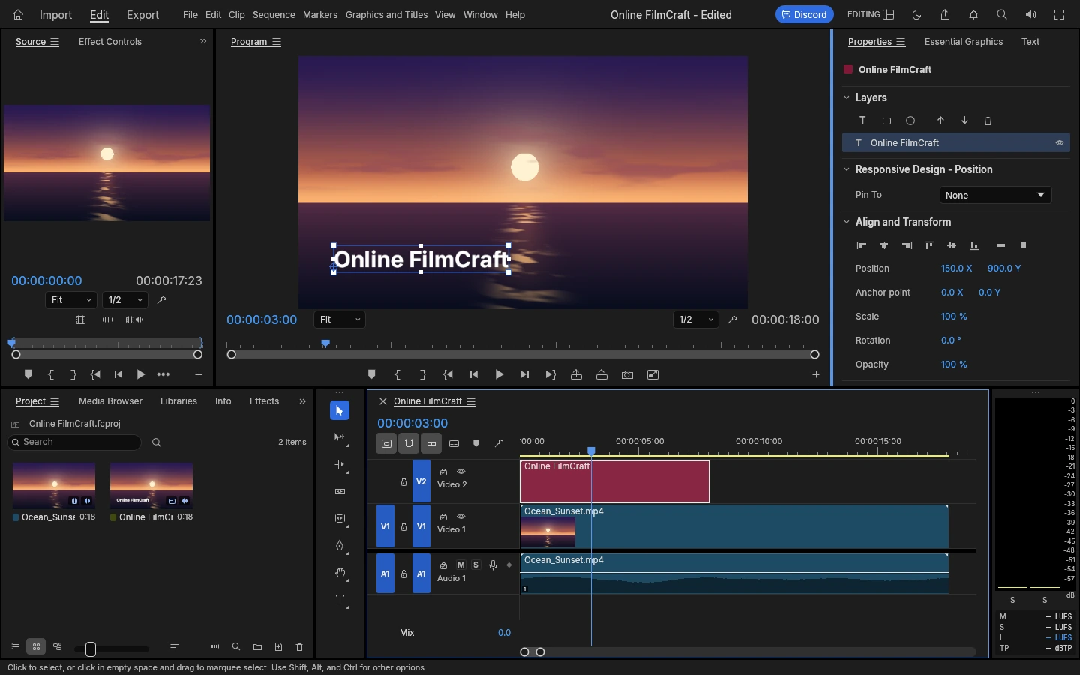Hide the Online FilmCraft text layer

1060,143
